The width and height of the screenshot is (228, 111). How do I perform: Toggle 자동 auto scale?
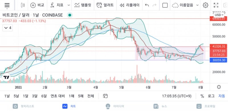pyautogui.click(x=222, y=96)
